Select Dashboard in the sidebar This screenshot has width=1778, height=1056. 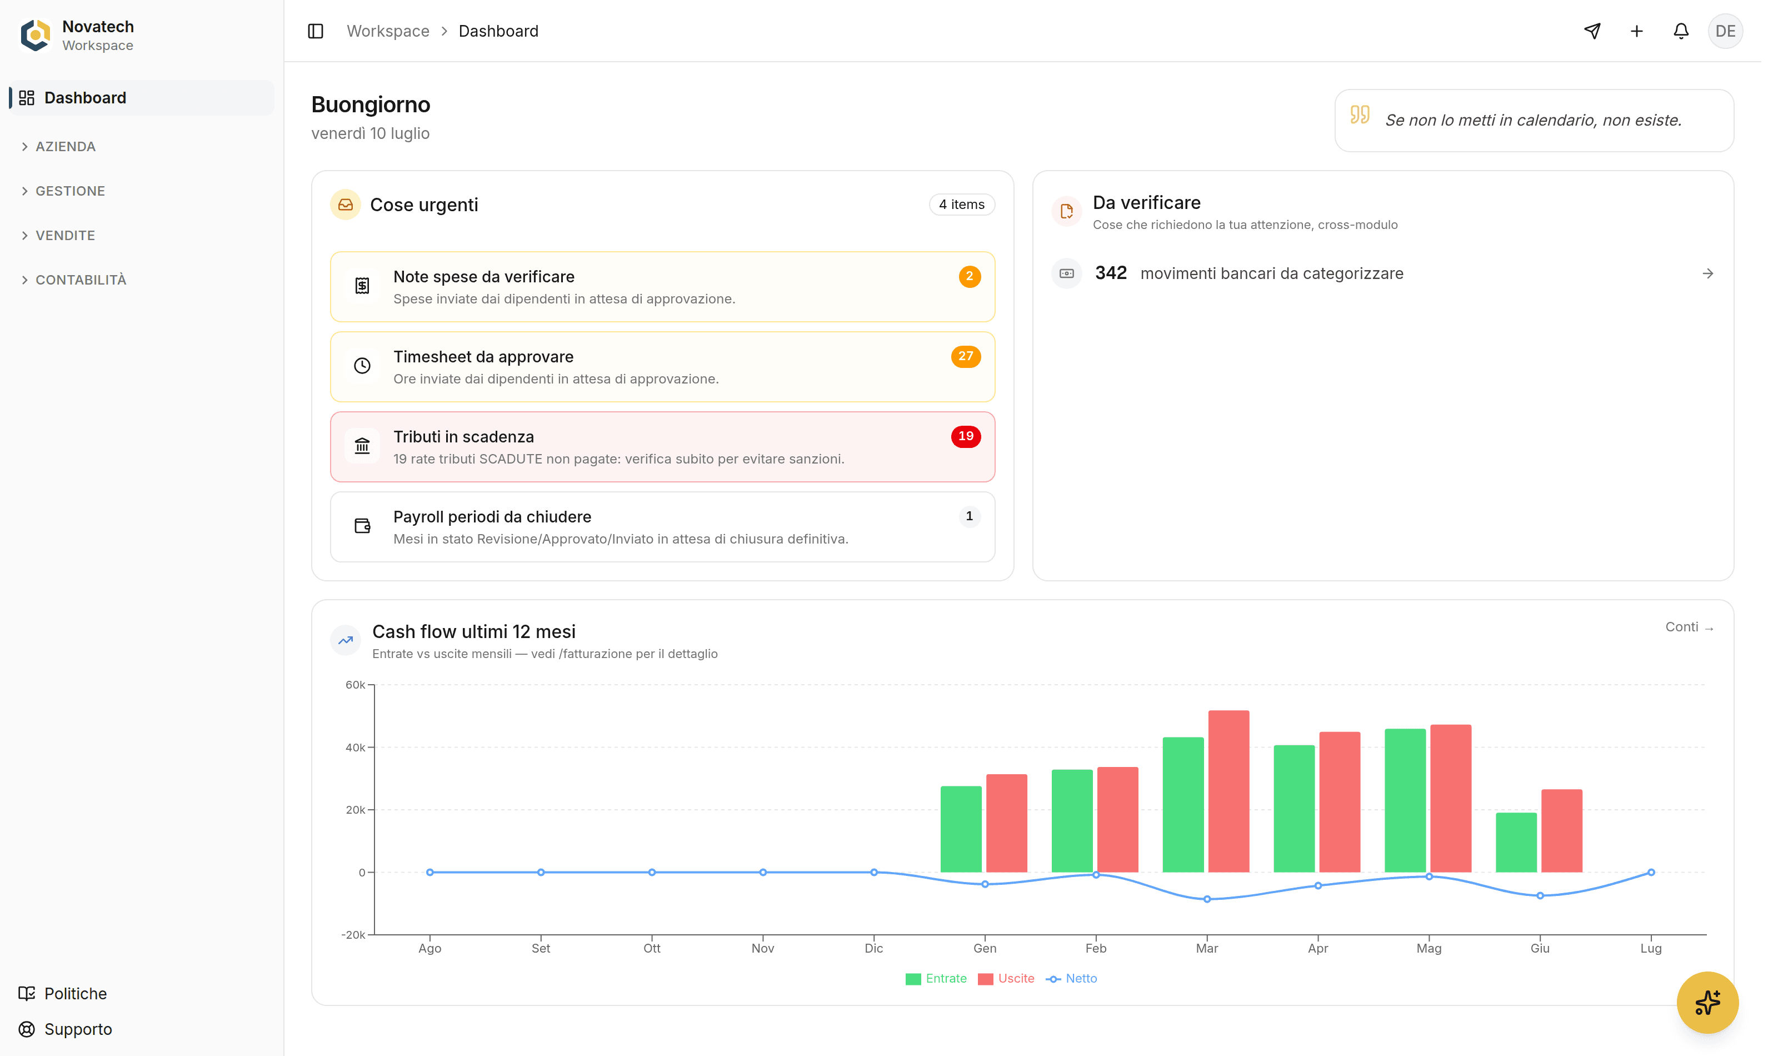(142, 97)
